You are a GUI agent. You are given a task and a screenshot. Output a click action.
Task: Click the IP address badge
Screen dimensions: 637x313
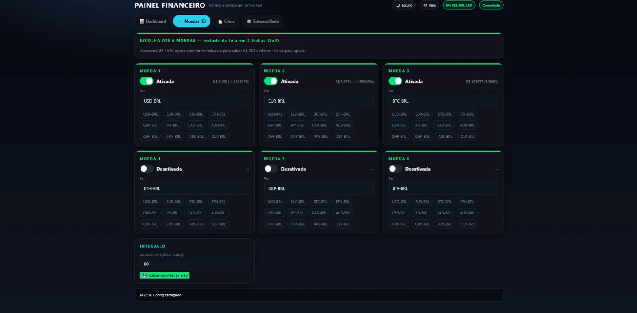point(459,5)
